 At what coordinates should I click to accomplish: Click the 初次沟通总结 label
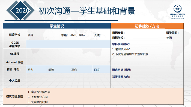(14, 96)
